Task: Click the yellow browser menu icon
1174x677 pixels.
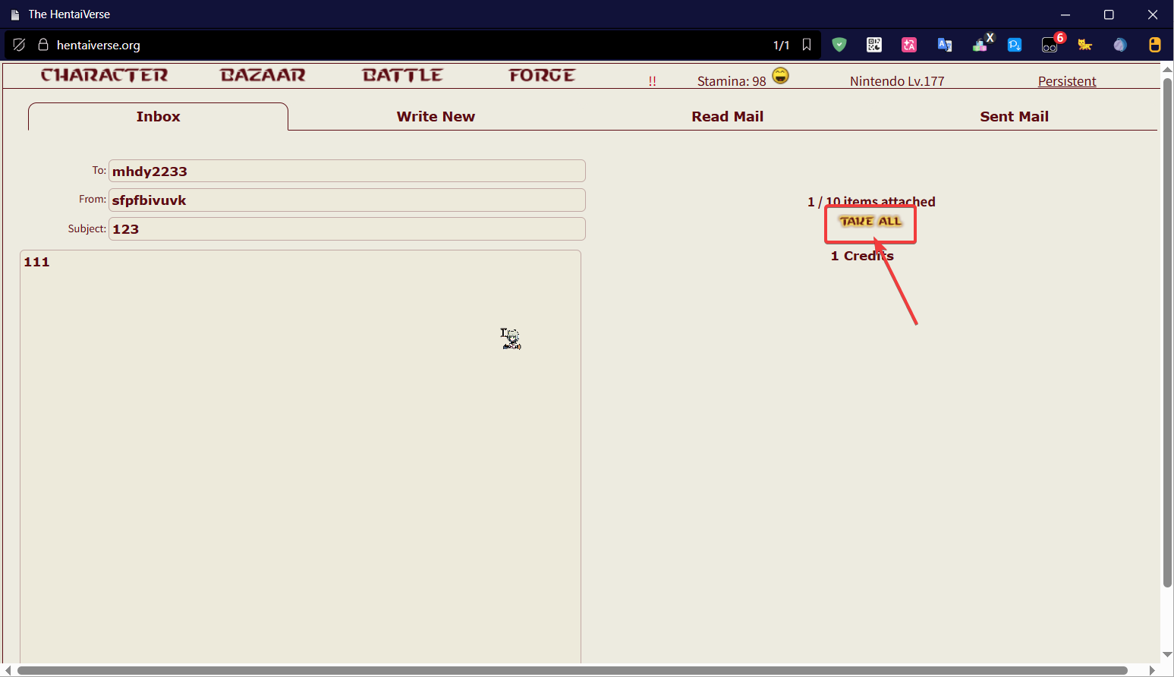Action: click(1154, 45)
